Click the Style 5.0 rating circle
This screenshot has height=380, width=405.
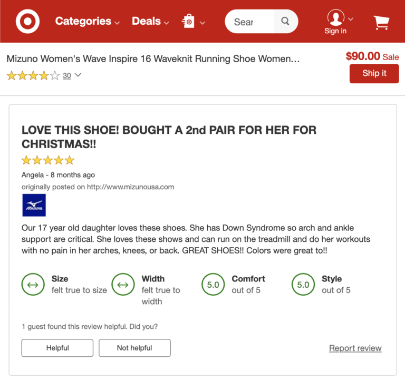pyautogui.click(x=303, y=285)
